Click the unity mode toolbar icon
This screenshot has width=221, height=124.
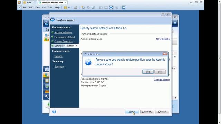pos(117,8)
